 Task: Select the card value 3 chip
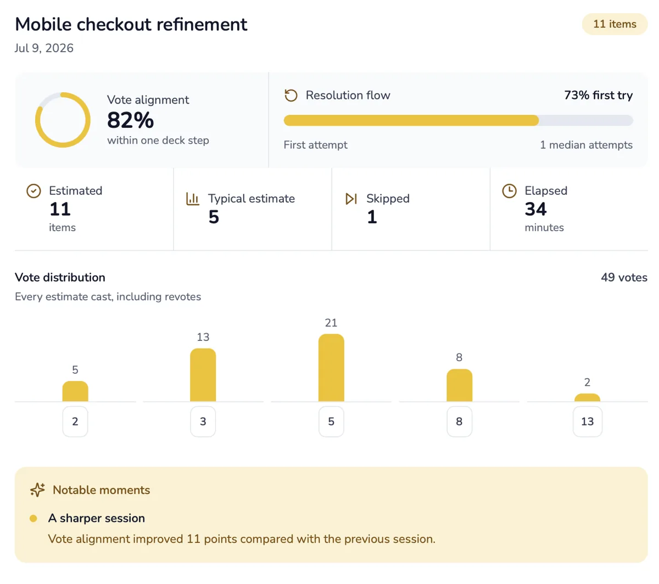203,422
